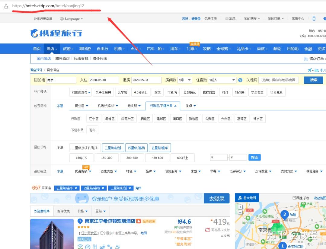Screen dimensions: 326x249
Task: Expand the 可用优惠券 dropdown
Action: tap(81, 92)
